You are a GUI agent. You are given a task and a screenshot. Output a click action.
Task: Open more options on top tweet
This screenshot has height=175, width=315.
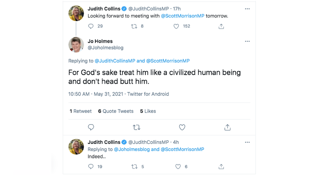[x=247, y=9]
